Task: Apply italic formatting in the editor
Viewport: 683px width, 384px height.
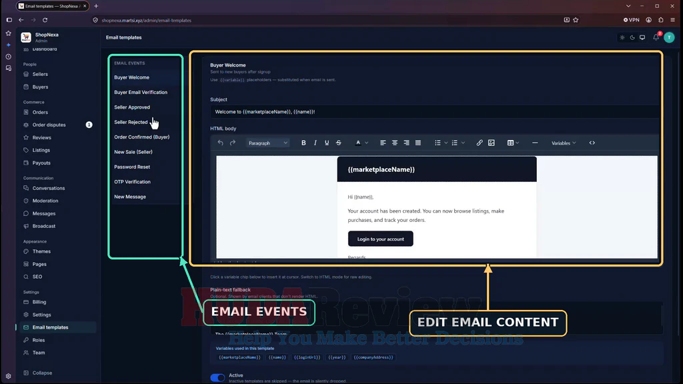Action: click(x=315, y=143)
